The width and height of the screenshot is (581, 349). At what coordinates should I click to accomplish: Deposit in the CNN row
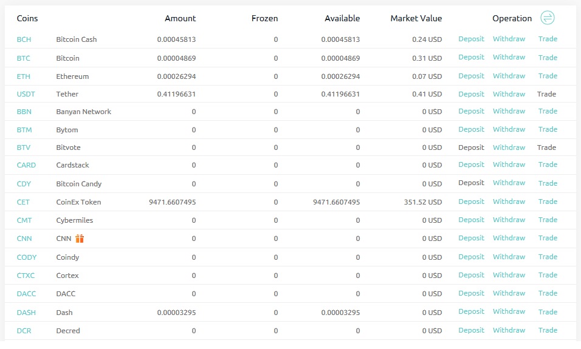coord(471,238)
